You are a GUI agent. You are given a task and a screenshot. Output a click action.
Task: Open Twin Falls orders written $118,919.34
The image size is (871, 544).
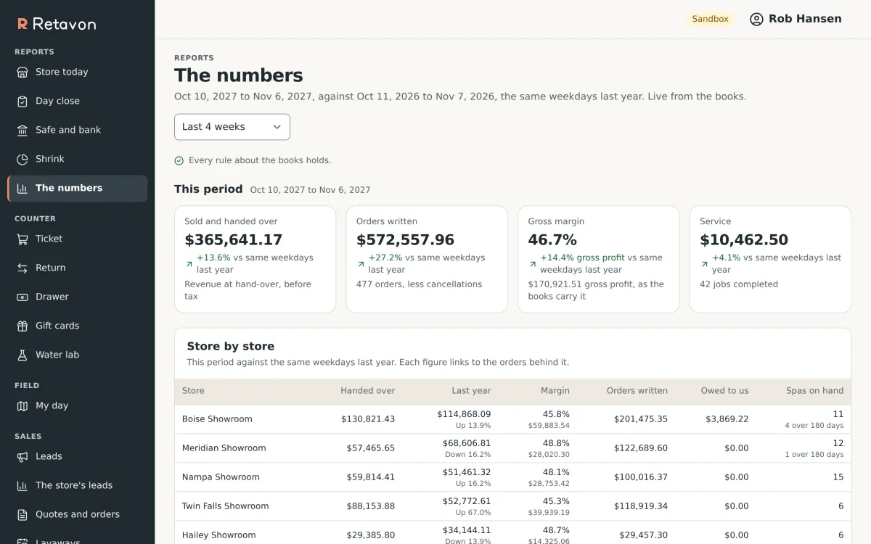click(x=641, y=506)
